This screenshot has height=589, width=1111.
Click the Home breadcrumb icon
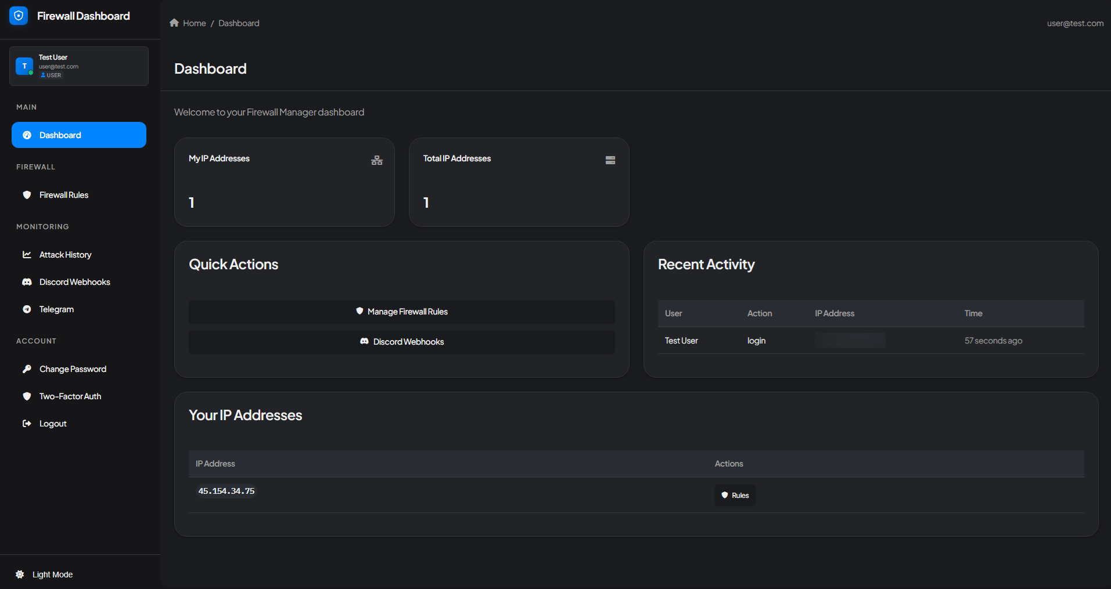174,23
